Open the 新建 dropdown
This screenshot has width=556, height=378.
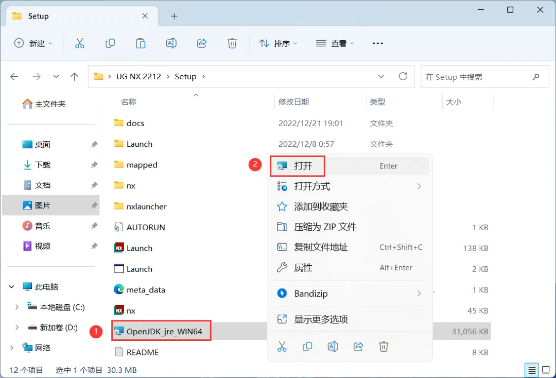[x=33, y=43]
